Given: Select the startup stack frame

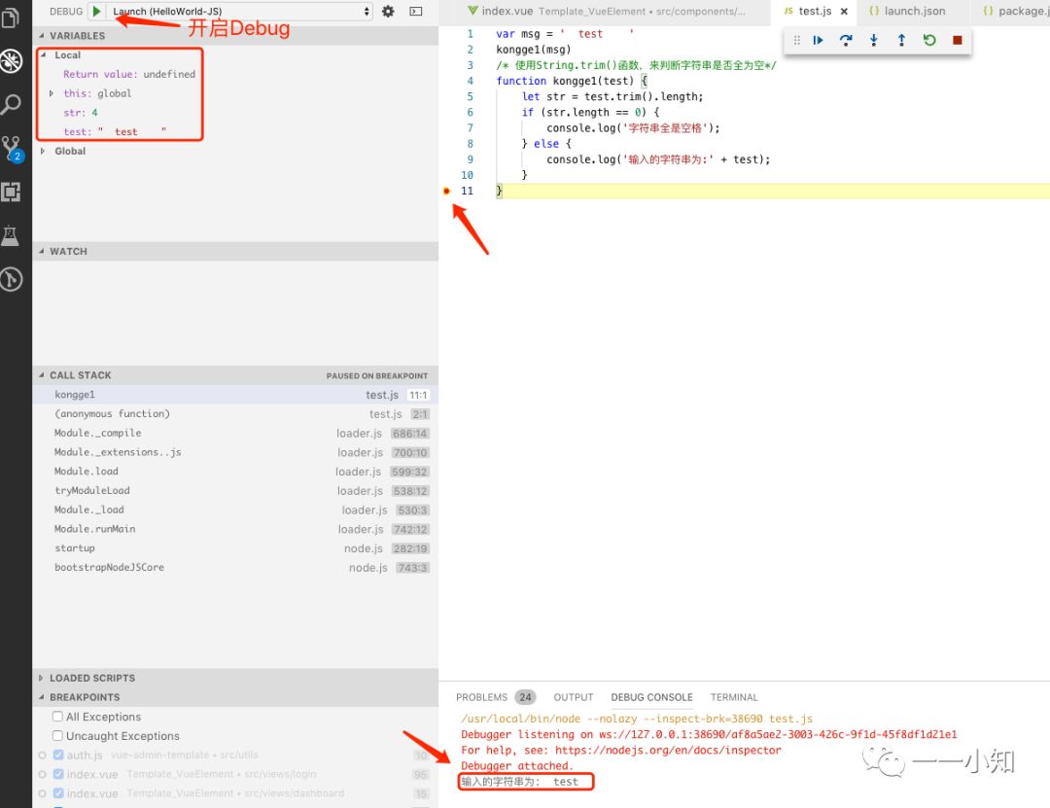Looking at the screenshot, I should (x=235, y=548).
